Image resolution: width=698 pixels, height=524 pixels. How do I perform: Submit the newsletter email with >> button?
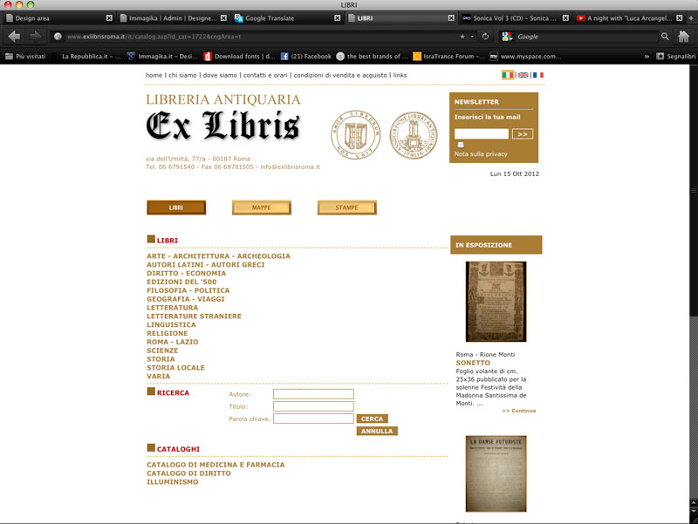522,134
